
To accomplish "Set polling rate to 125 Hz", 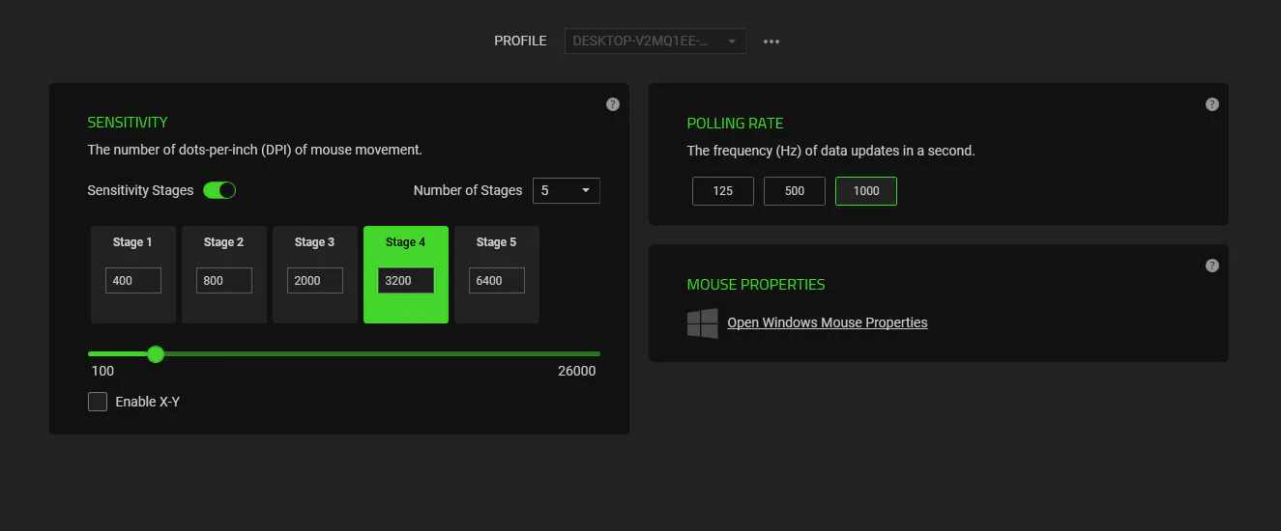I will (x=723, y=191).
